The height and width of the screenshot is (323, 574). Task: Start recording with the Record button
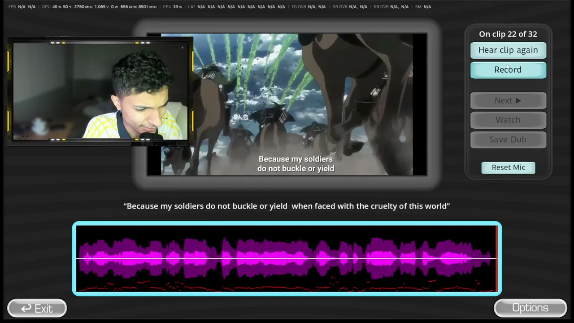[x=508, y=70]
